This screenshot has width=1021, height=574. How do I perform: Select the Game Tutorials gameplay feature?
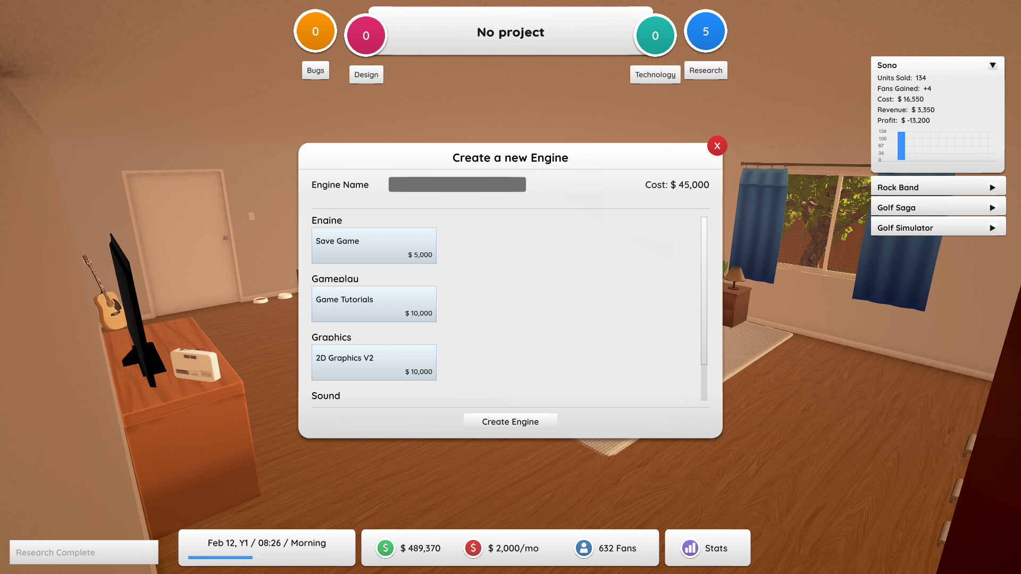(373, 303)
